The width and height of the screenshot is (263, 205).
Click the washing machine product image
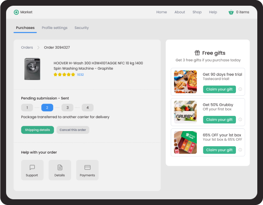click(32, 69)
